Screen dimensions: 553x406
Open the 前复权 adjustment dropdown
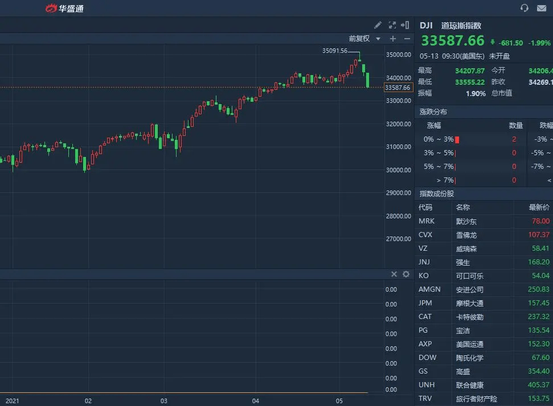pos(364,38)
